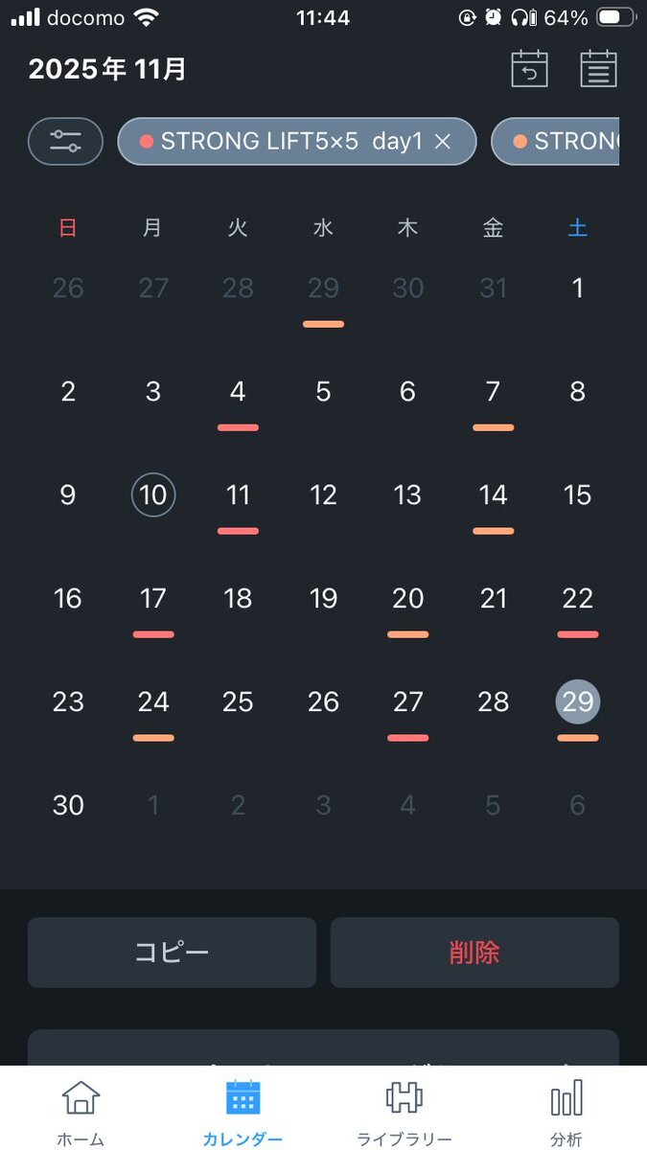This screenshot has height=1150, width=647.
Task: Open the Library dumbbell icon
Action: click(x=404, y=1099)
